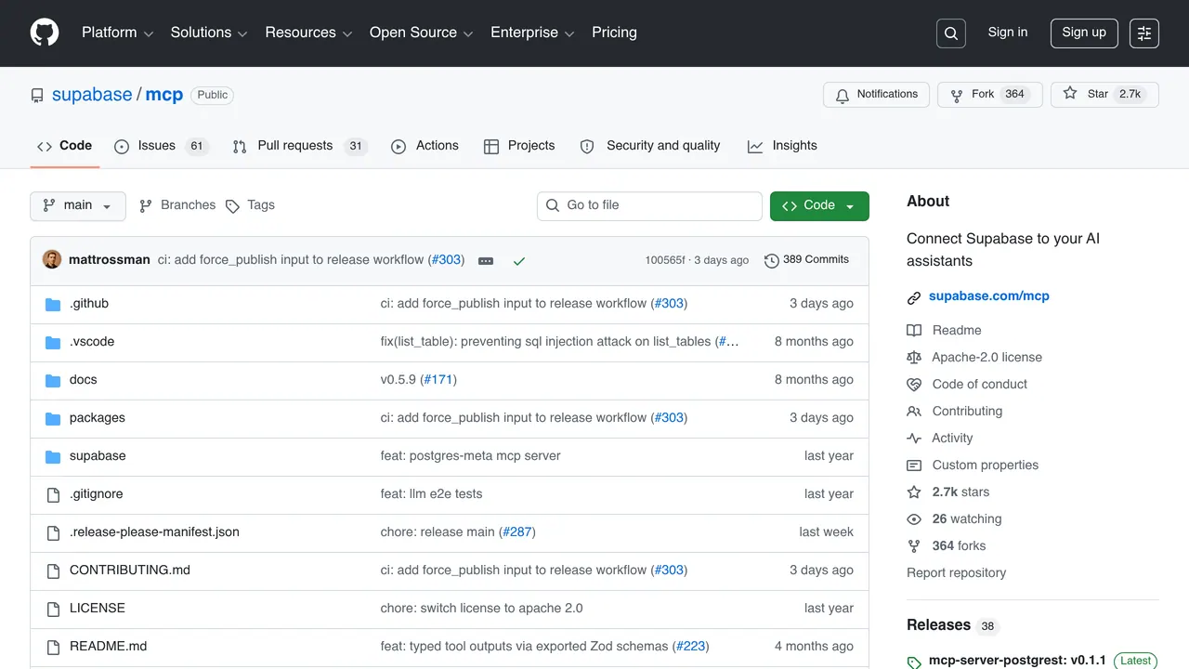Click the mattrossman avatar in the commit bar
This screenshot has width=1189, height=669.
(x=52, y=259)
